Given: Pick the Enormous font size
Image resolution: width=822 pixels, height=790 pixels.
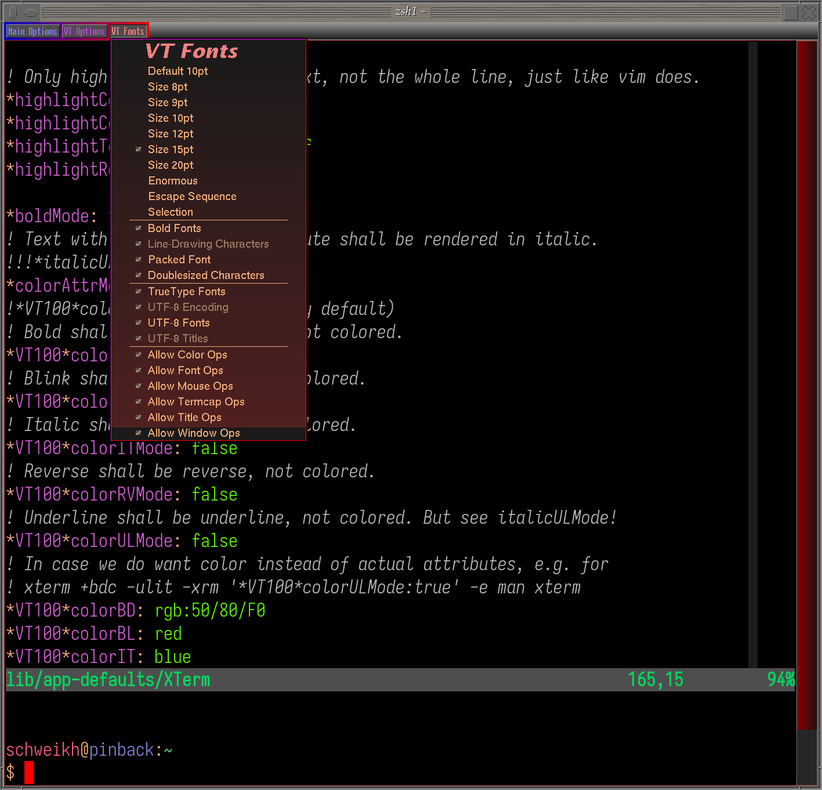Looking at the screenshot, I should (x=173, y=181).
